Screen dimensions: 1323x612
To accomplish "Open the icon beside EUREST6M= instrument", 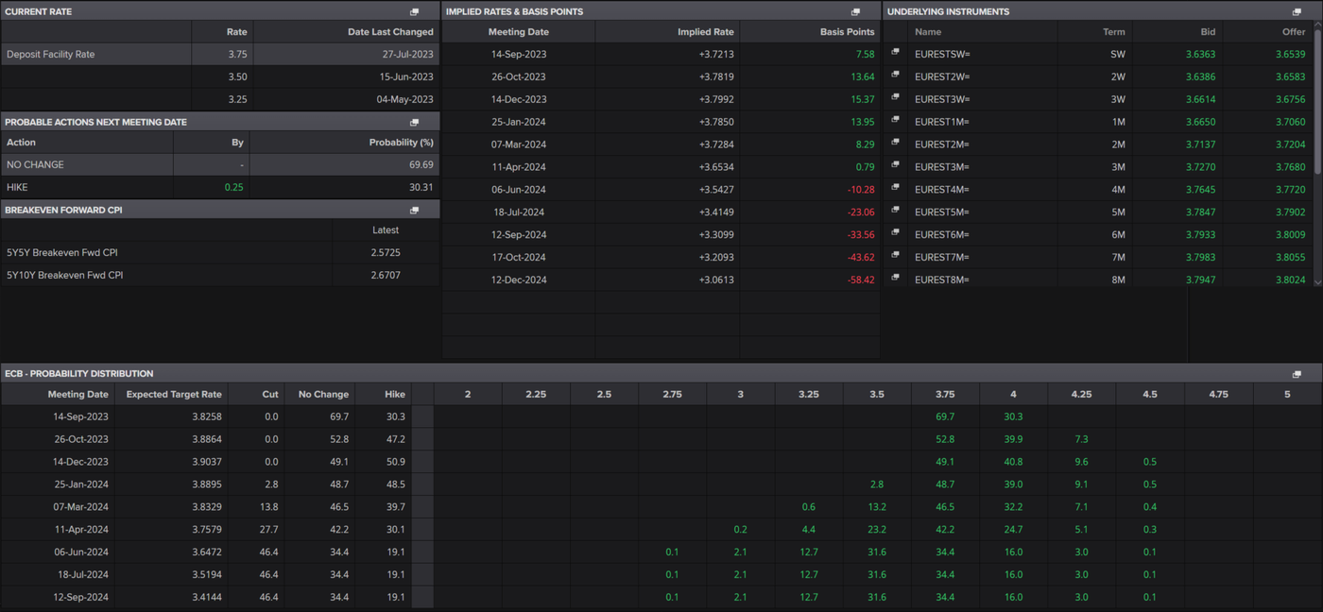I will click(x=895, y=233).
